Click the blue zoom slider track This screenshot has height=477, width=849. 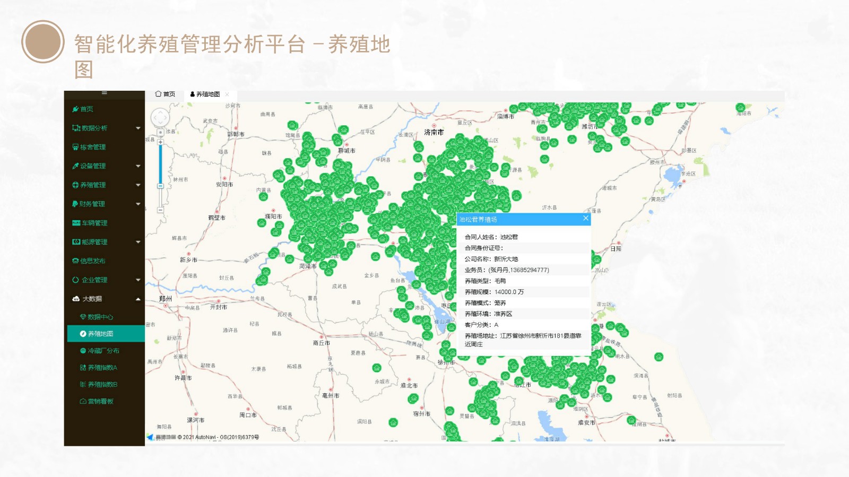[x=160, y=164]
